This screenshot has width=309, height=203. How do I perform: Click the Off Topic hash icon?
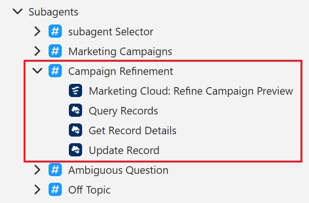pyautogui.click(x=55, y=189)
